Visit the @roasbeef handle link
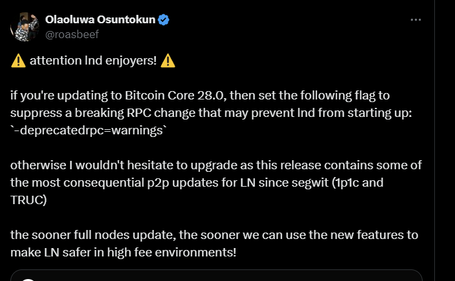This screenshot has width=455, height=281. coord(71,34)
